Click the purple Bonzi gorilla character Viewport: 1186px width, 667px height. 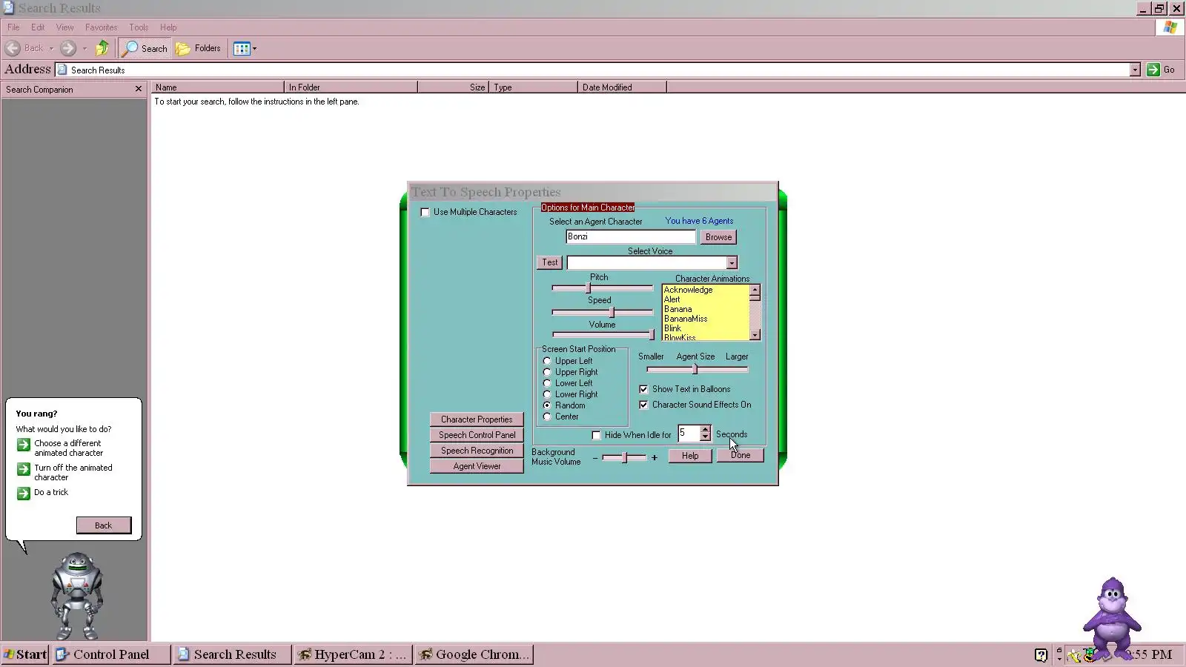pos(1112,617)
